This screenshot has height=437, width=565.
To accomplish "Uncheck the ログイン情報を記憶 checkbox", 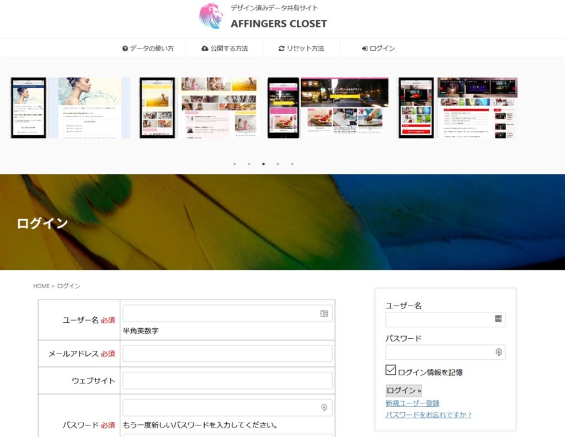I will 391,370.
